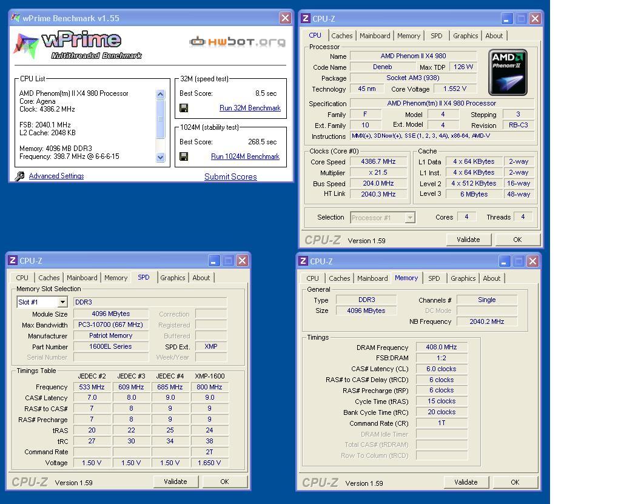Click the HT Link value 2040.3 MHz
The image size is (621, 504).
pos(378,194)
